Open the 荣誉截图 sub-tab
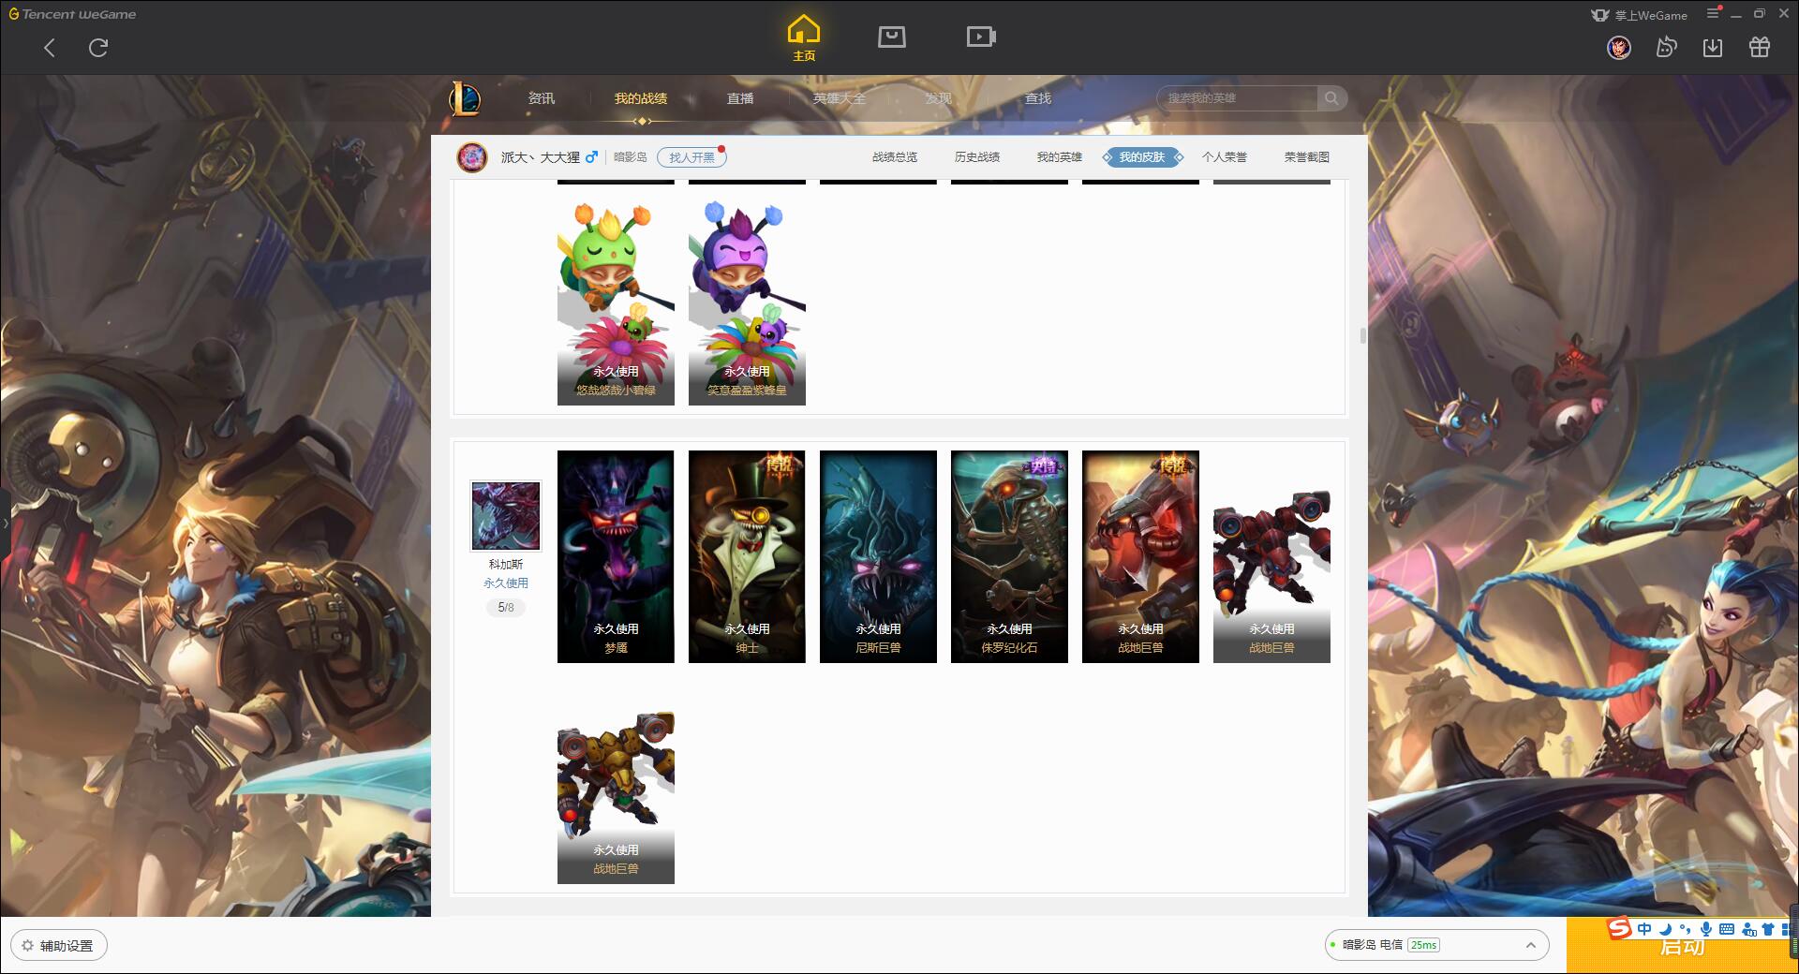Image resolution: width=1799 pixels, height=974 pixels. pyautogui.click(x=1307, y=157)
